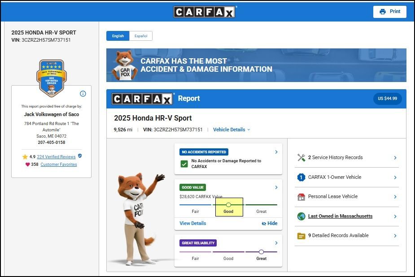Click the value slider circle marker
Image resolution: width=415 pixels, height=277 pixels.
tap(229, 205)
